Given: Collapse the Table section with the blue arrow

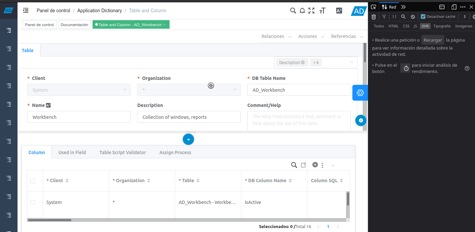Looking at the screenshot, I should [188, 139].
